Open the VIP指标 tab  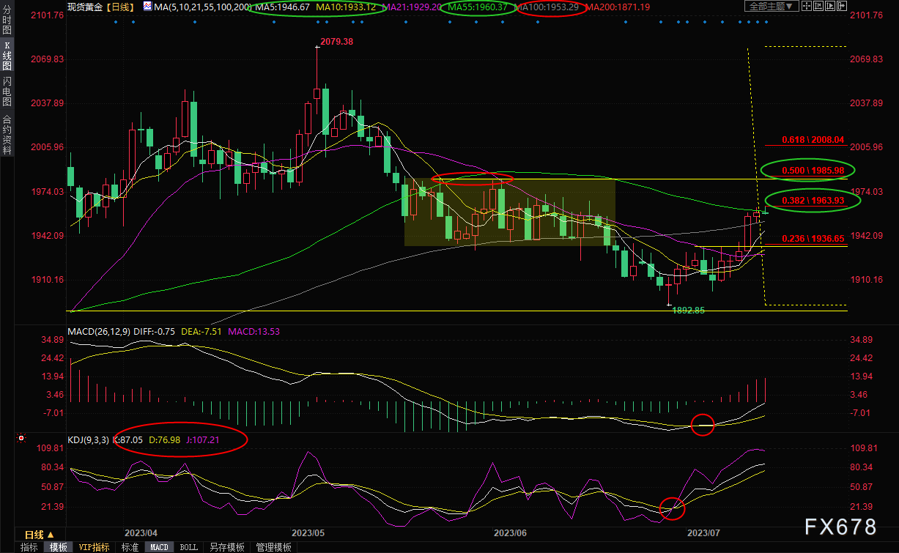coord(94,547)
